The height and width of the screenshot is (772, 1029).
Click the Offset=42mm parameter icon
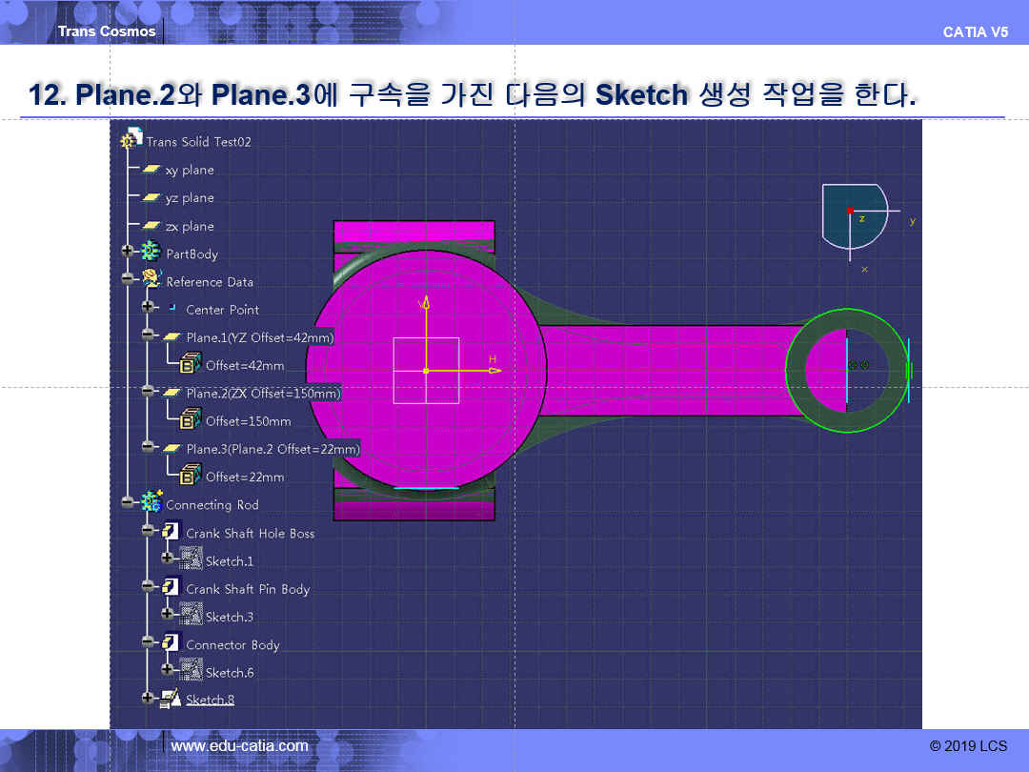coord(191,362)
